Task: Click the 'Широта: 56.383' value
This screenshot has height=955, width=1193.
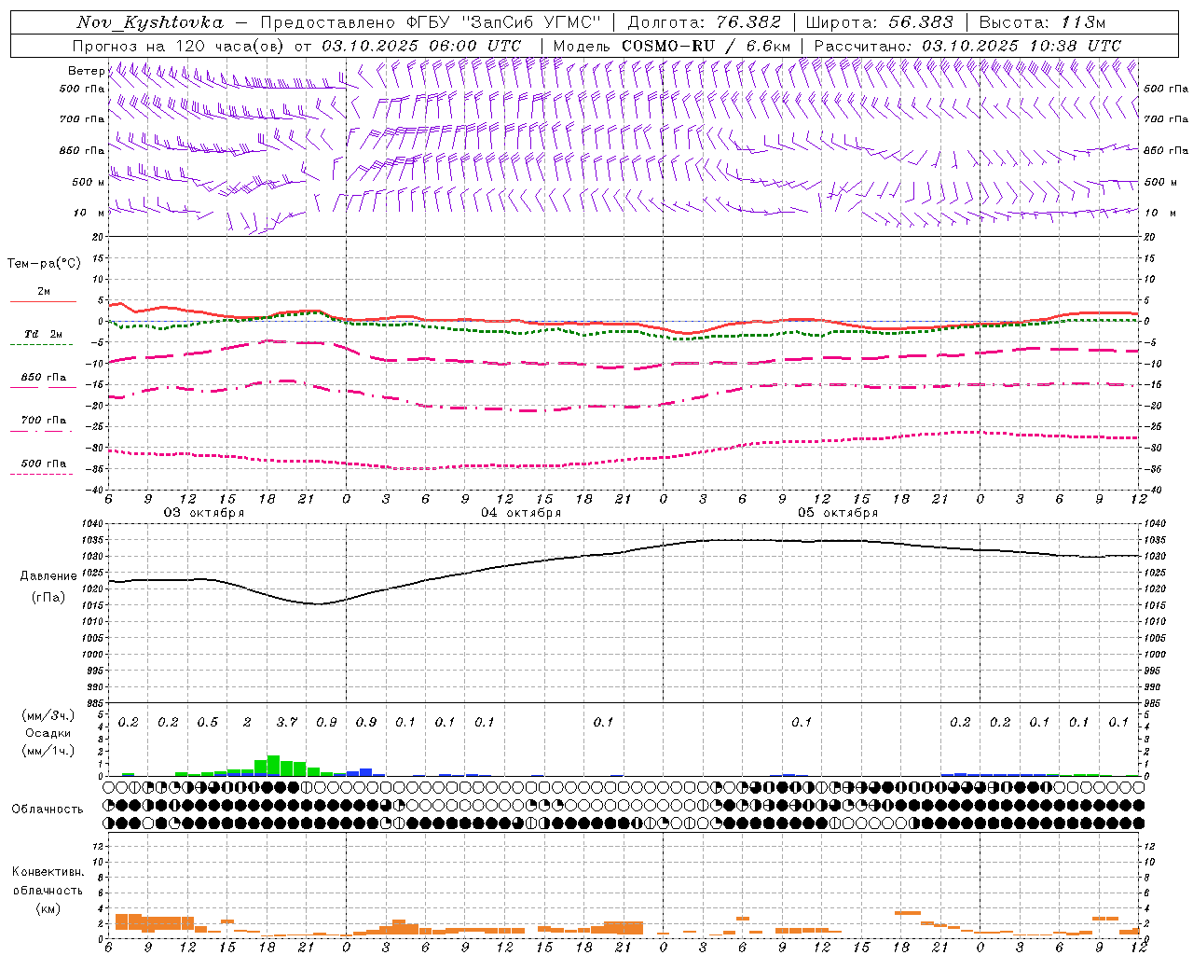Action: click(879, 22)
